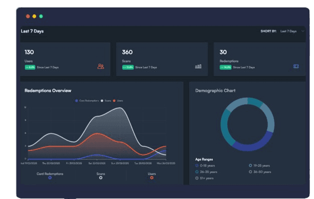Select the 30 Redemptions stat value

pyautogui.click(x=223, y=52)
